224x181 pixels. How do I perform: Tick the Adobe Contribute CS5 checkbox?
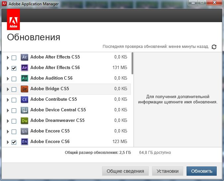[x=14, y=100]
